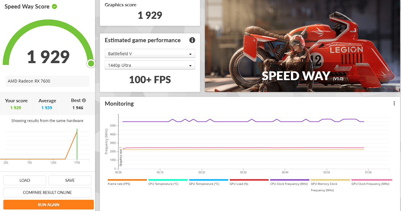Click the SAVE button
The image size is (401, 211).
click(x=70, y=180)
